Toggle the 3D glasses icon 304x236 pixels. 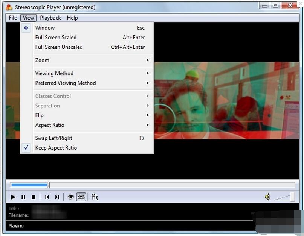pyautogui.click(x=81, y=197)
